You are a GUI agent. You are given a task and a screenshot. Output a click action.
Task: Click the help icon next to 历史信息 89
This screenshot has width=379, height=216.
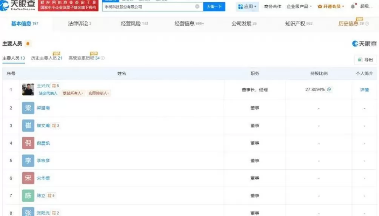(x=367, y=24)
